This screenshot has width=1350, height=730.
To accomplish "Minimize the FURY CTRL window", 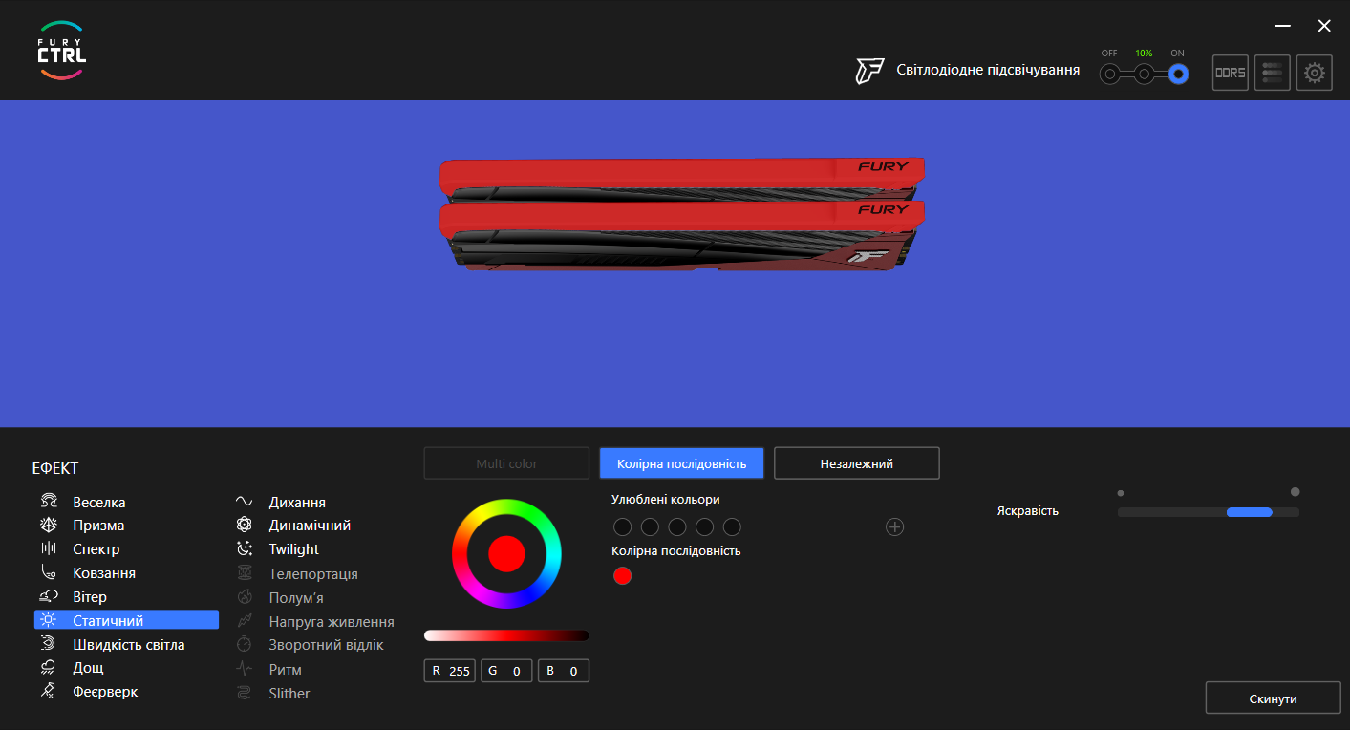I will coord(1282,26).
